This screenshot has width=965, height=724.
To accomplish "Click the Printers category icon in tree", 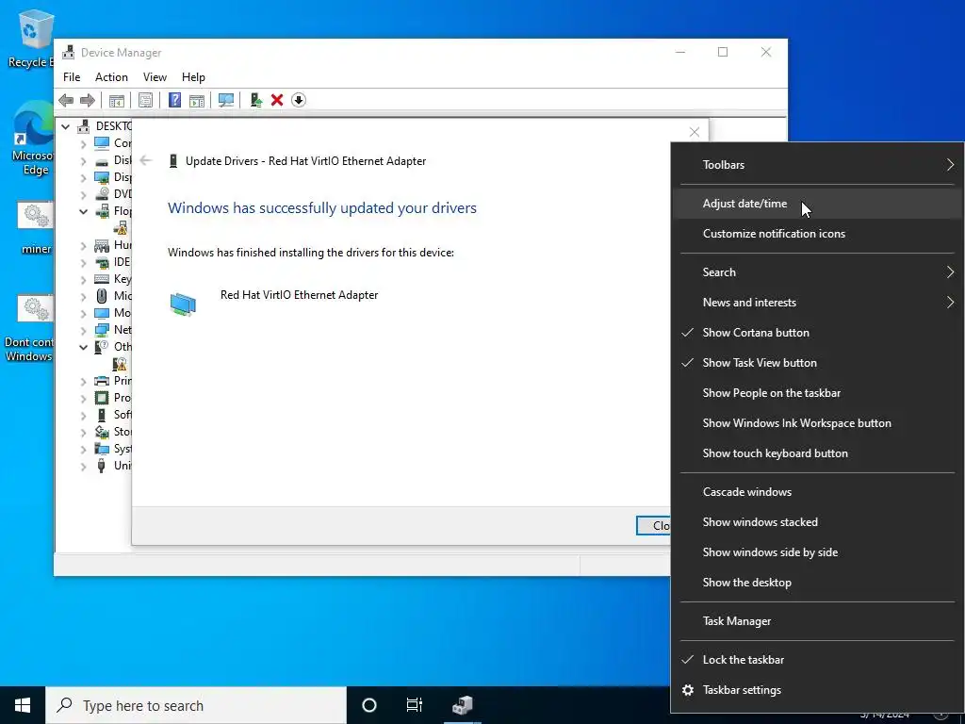I will click(102, 381).
